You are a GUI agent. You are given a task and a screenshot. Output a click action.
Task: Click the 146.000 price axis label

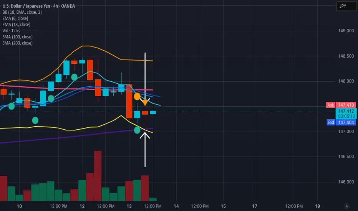tap(346, 182)
